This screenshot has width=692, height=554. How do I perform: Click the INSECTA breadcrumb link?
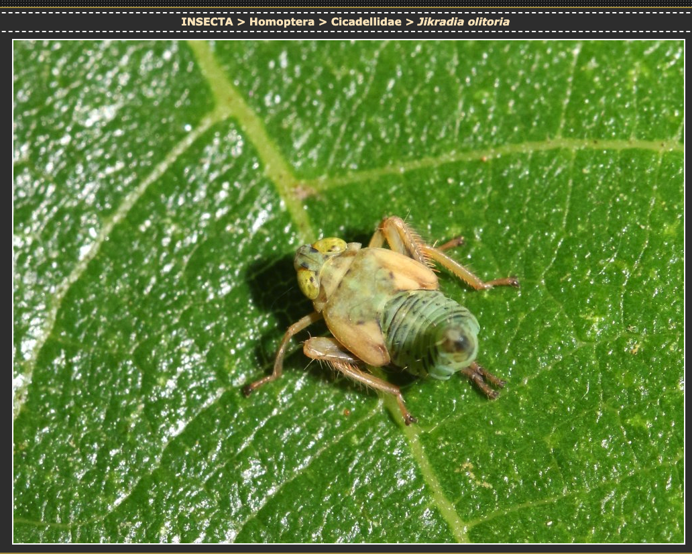pos(207,21)
